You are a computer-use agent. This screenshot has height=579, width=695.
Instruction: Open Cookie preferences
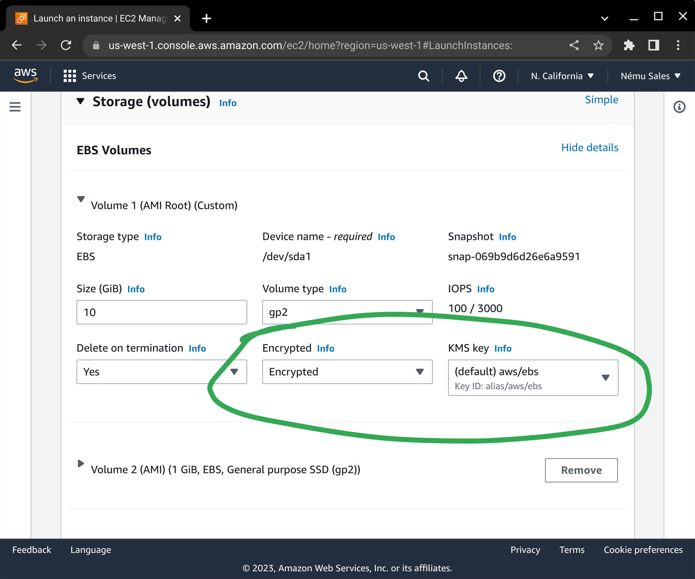point(643,550)
